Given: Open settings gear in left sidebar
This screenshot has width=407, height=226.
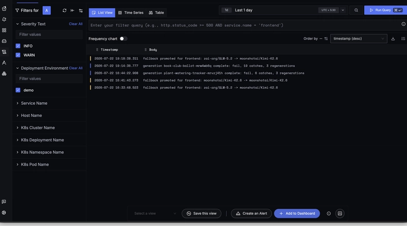Looking at the screenshot, I should (x=4, y=212).
